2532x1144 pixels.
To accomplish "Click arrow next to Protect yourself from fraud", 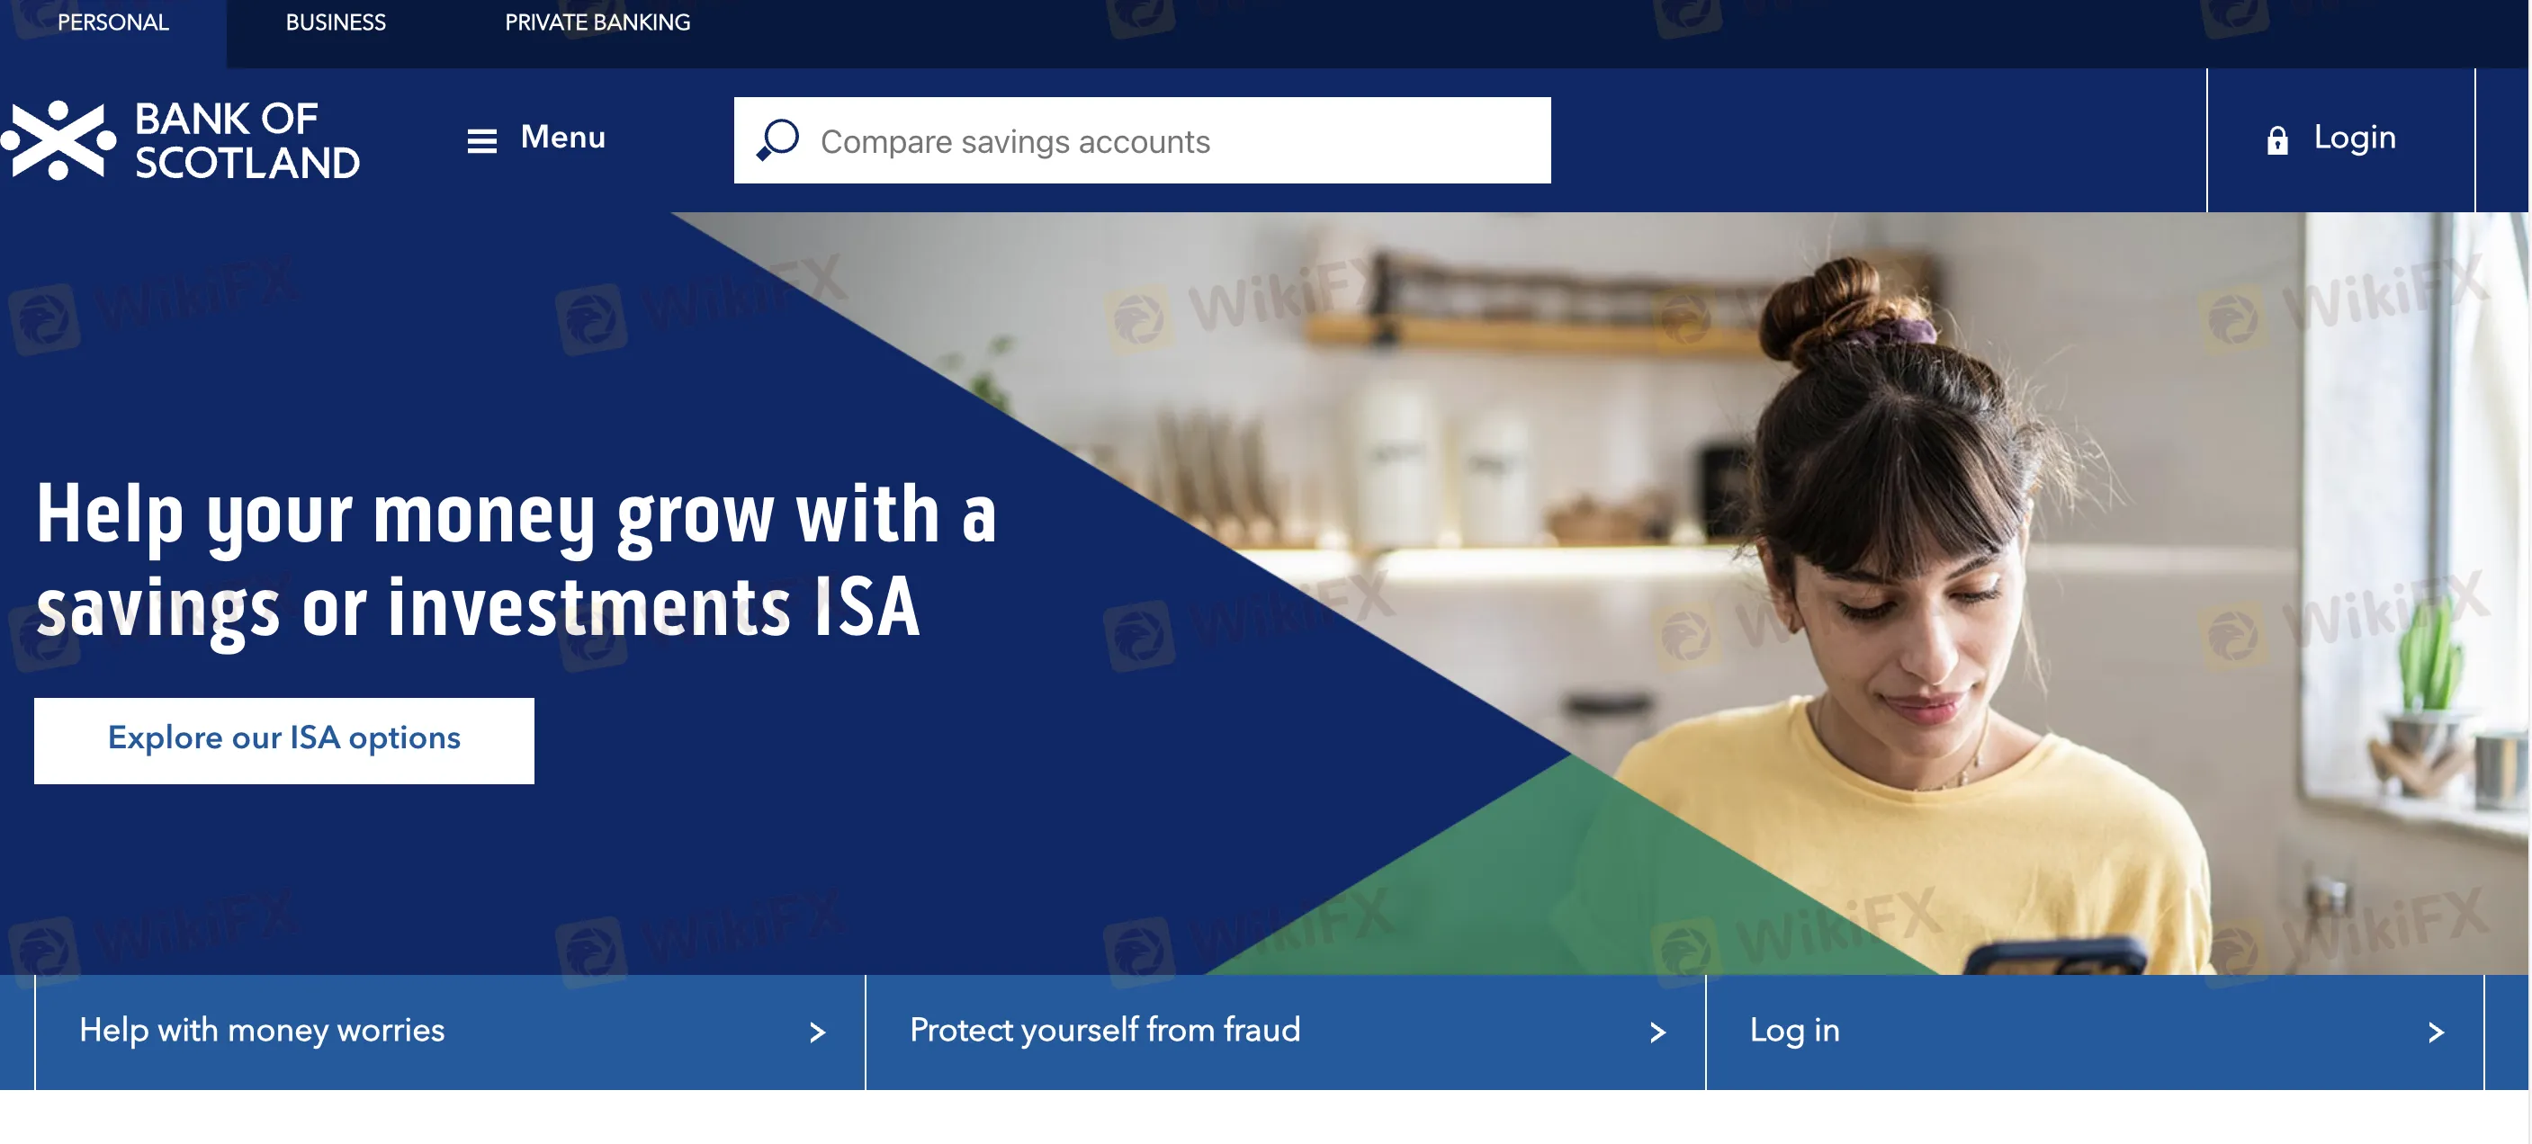I will (x=1657, y=1032).
